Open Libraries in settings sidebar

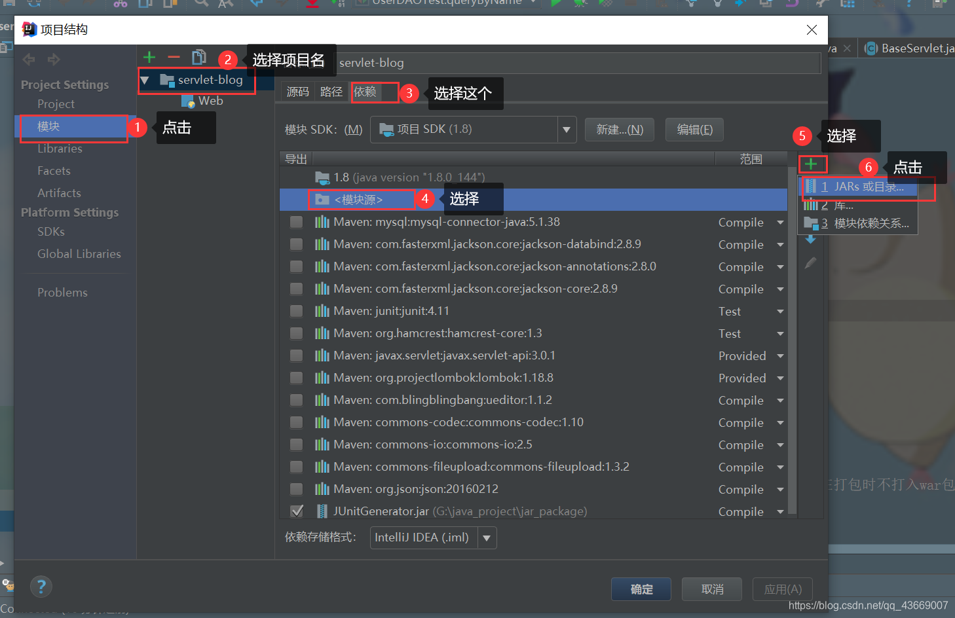[x=60, y=149]
